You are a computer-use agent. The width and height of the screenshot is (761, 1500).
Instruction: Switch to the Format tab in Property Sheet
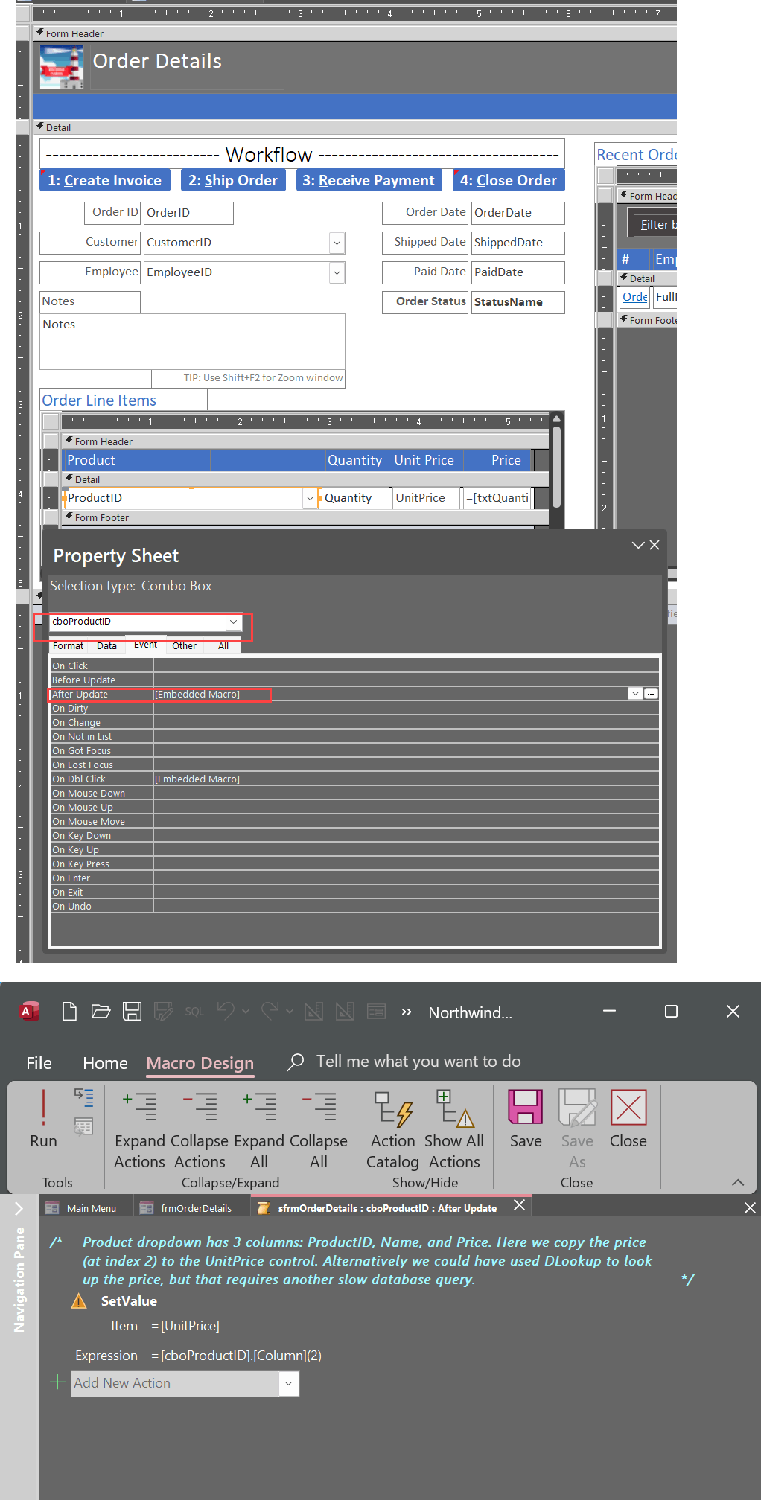click(x=68, y=646)
